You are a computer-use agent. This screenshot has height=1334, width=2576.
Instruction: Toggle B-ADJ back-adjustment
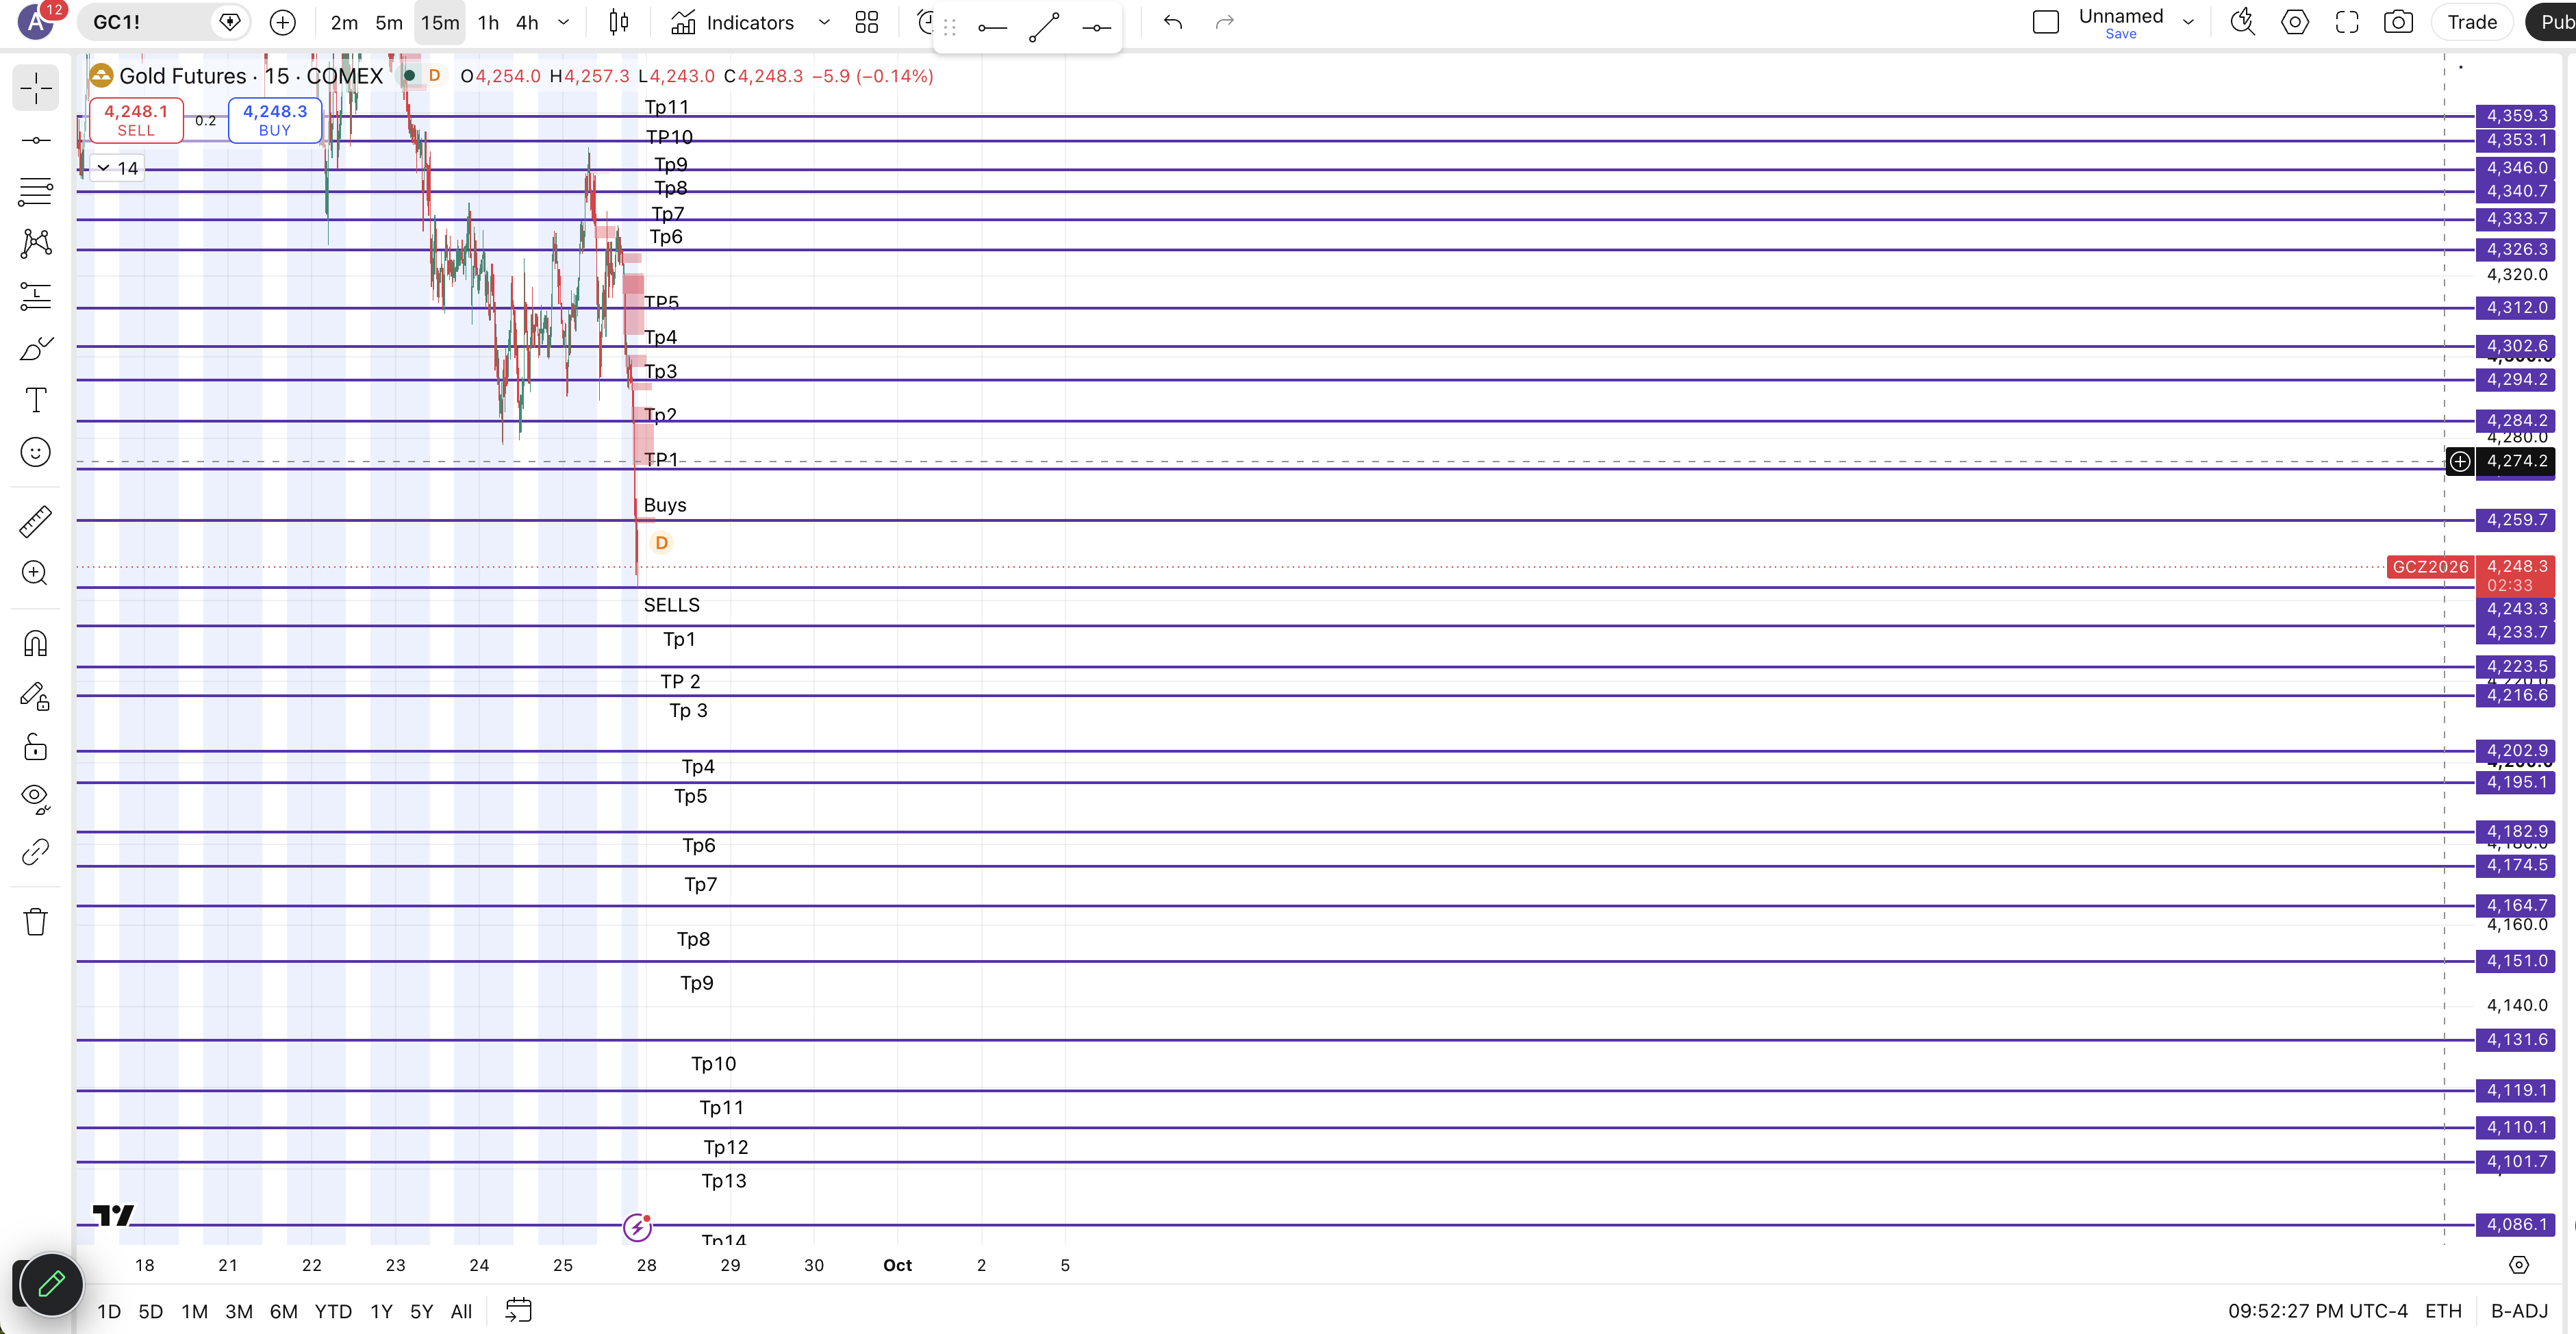2519,1311
